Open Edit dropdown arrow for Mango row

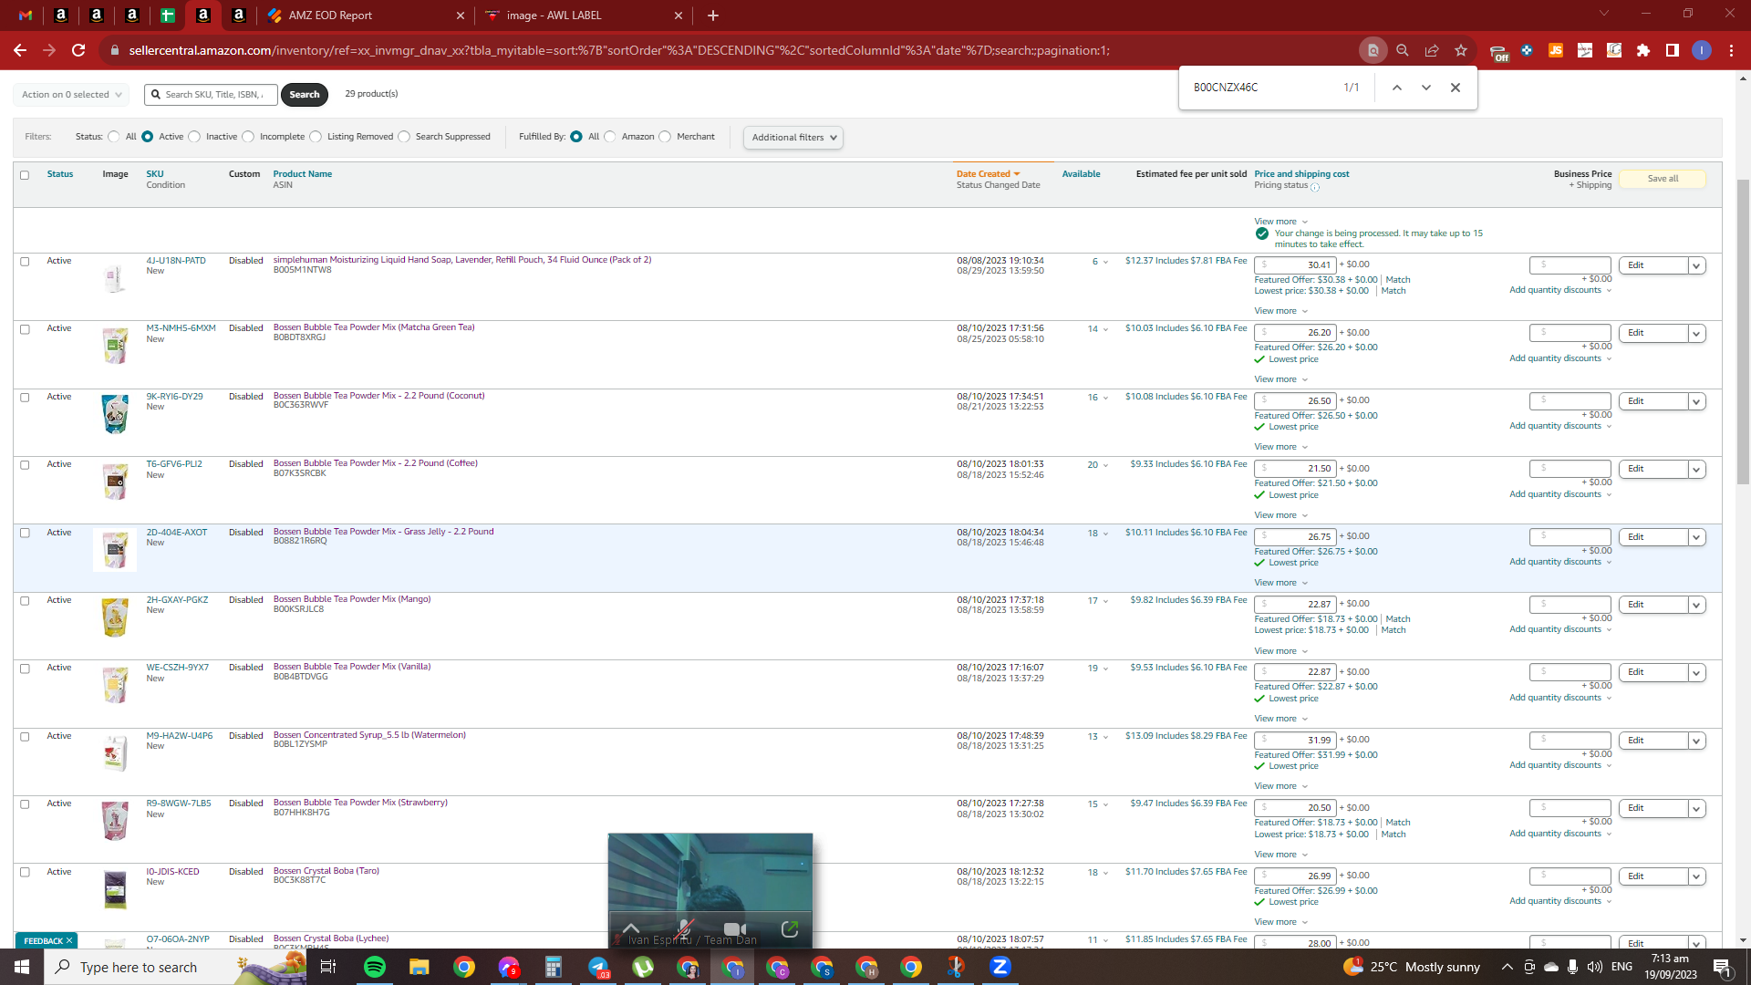pos(1696,606)
